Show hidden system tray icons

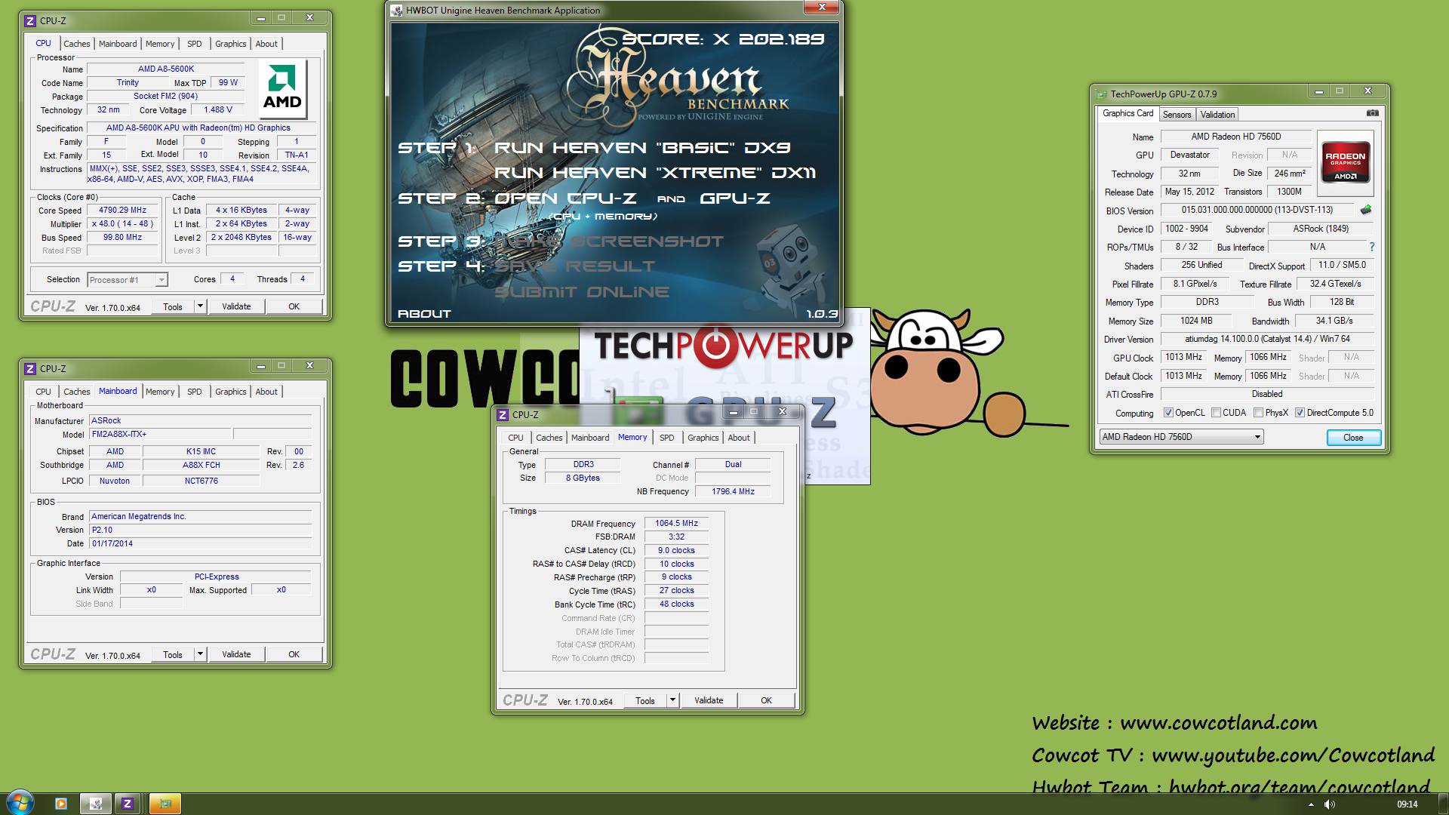coord(1310,804)
